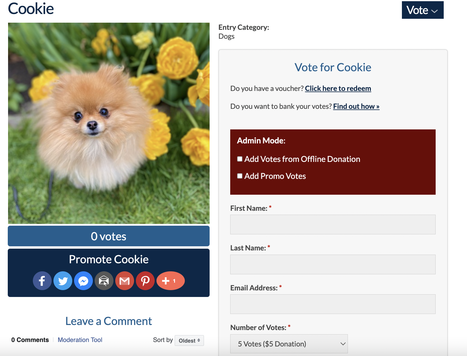Viewport: 467px width, 356px height.
Task: Expand the Vote dropdown menu
Action: pos(422,10)
